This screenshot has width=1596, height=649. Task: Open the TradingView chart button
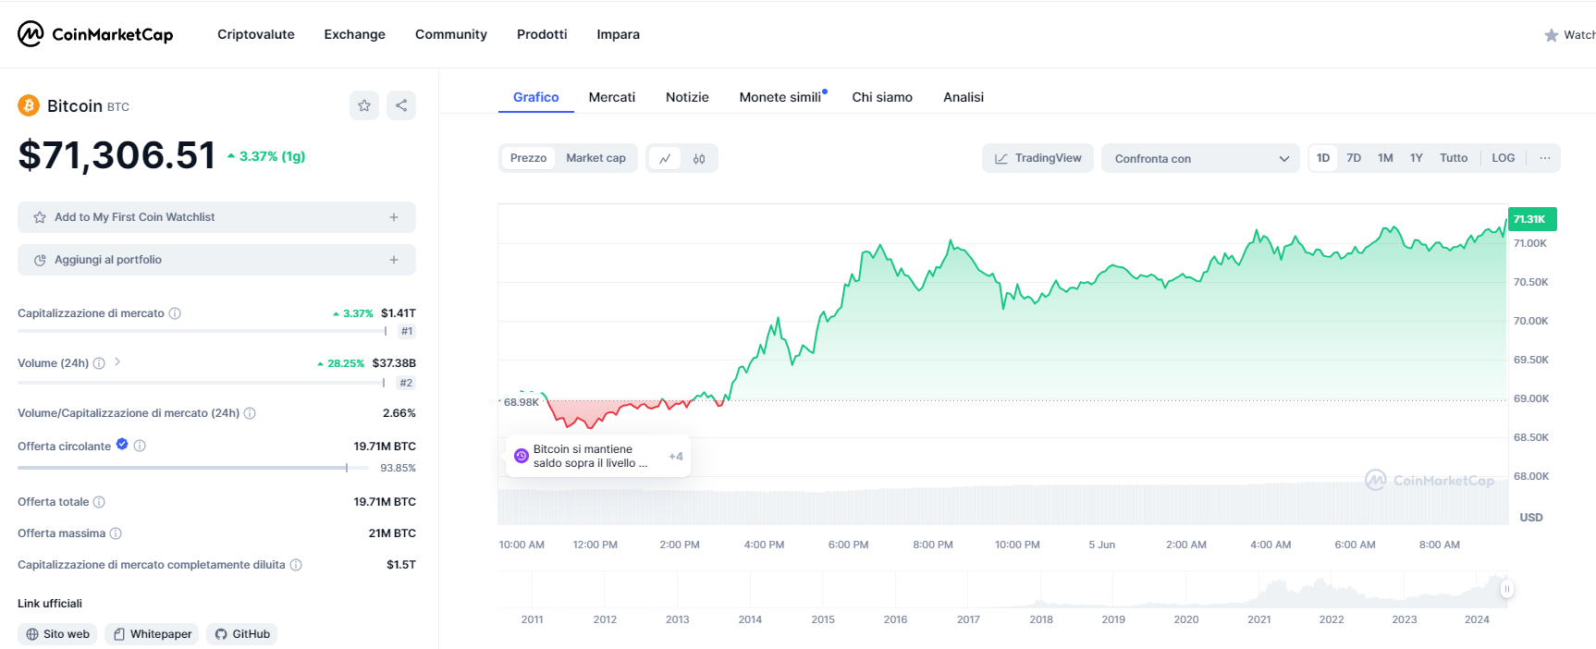pos(1037,158)
